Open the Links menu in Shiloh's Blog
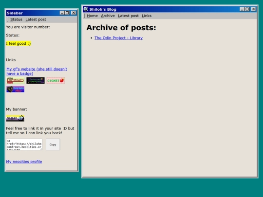 pyautogui.click(x=147, y=16)
